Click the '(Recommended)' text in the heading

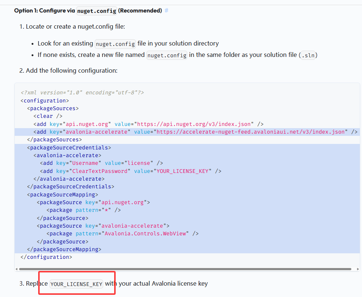140,11
